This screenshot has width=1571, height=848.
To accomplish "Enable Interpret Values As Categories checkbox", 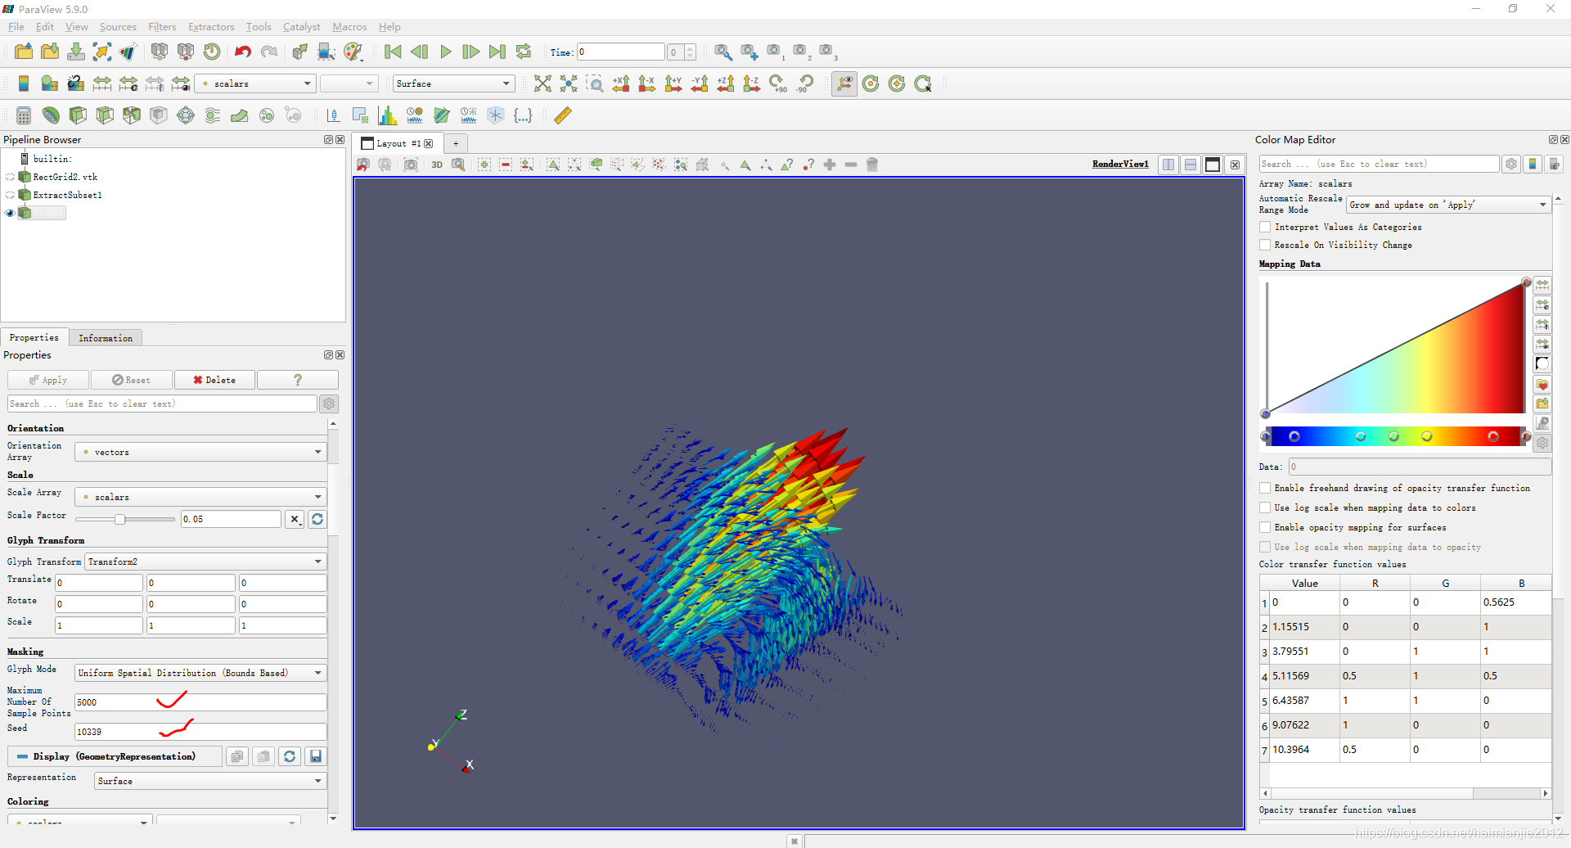I will click(x=1266, y=227).
